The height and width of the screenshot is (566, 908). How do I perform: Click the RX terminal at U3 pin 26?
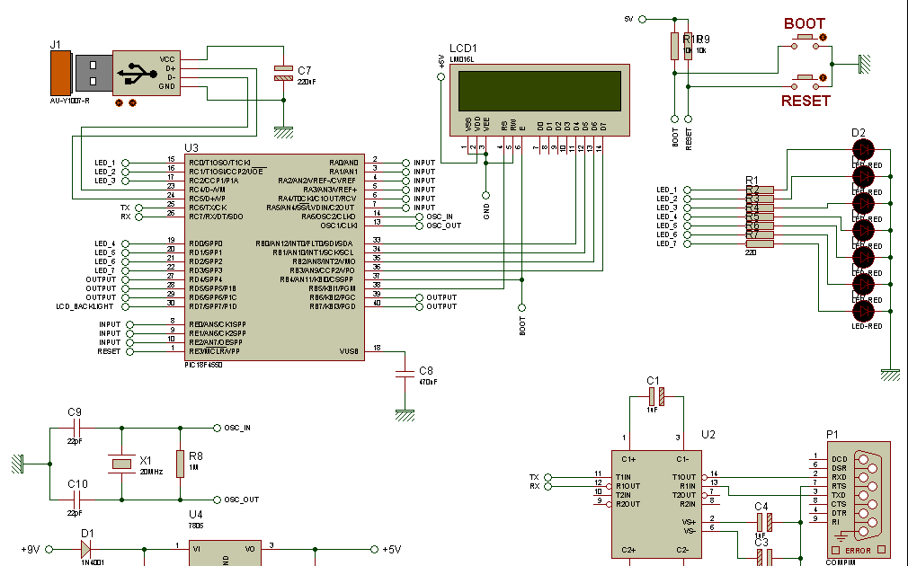[138, 217]
